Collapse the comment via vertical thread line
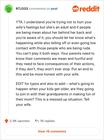Screen dimensions: 104x140 click(9, 64)
